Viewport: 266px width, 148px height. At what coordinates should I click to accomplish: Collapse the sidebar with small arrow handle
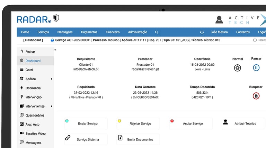point(55,50)
